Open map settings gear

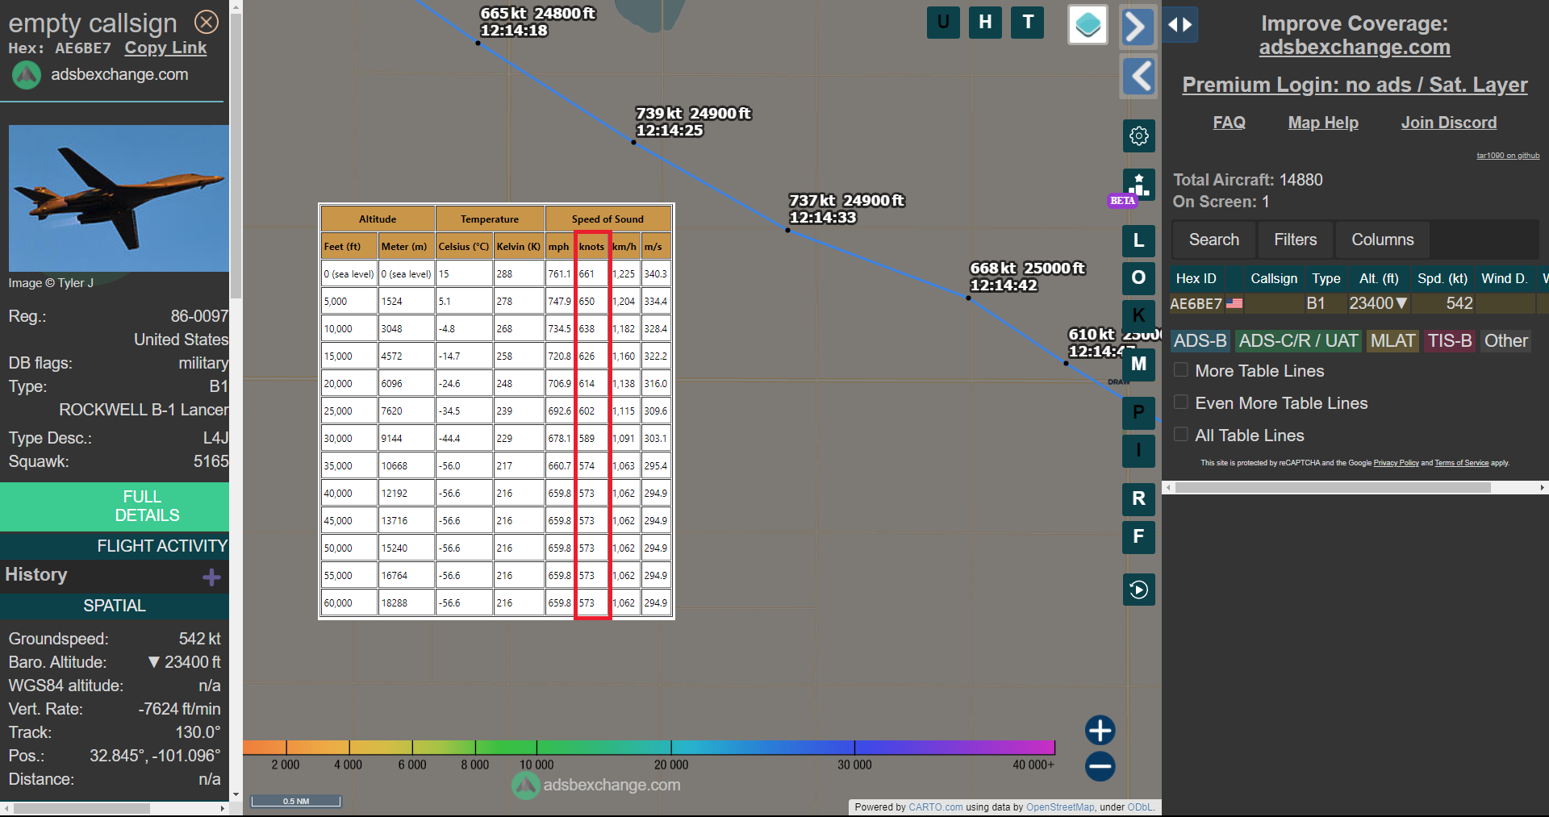1138,135
